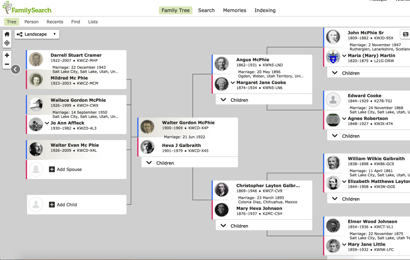
Task: Zoom in using the plus icon
Action: (7, 55)
